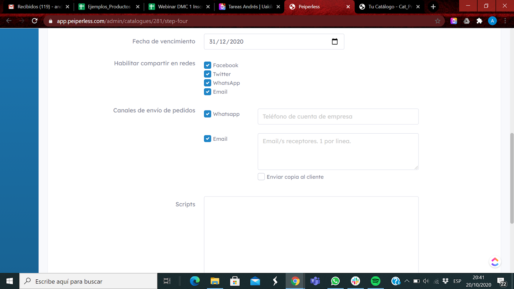Open Spotify from the taskbar

[376, 281]
